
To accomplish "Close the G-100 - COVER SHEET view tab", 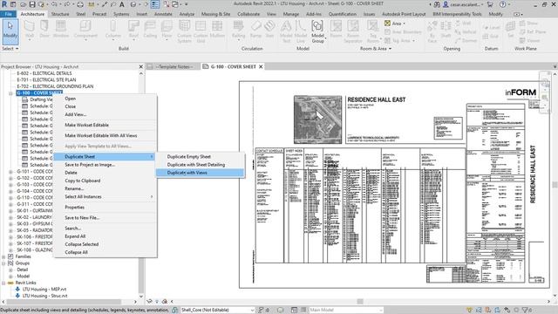I will click(x=261, y=66).
